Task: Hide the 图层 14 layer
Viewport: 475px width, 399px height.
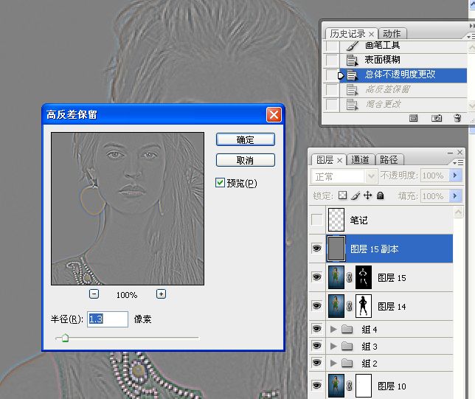Action: (x=317, y=306)
